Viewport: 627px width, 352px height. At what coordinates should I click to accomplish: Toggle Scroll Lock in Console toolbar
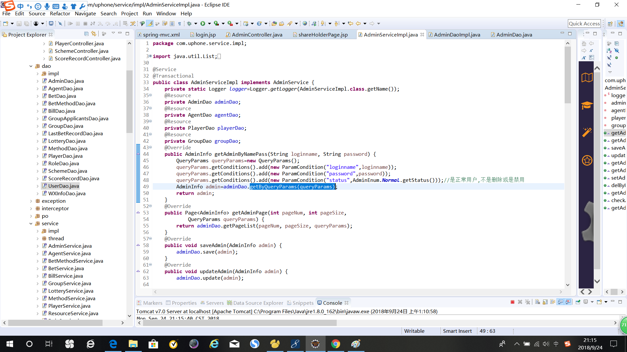tap(545, 302)
